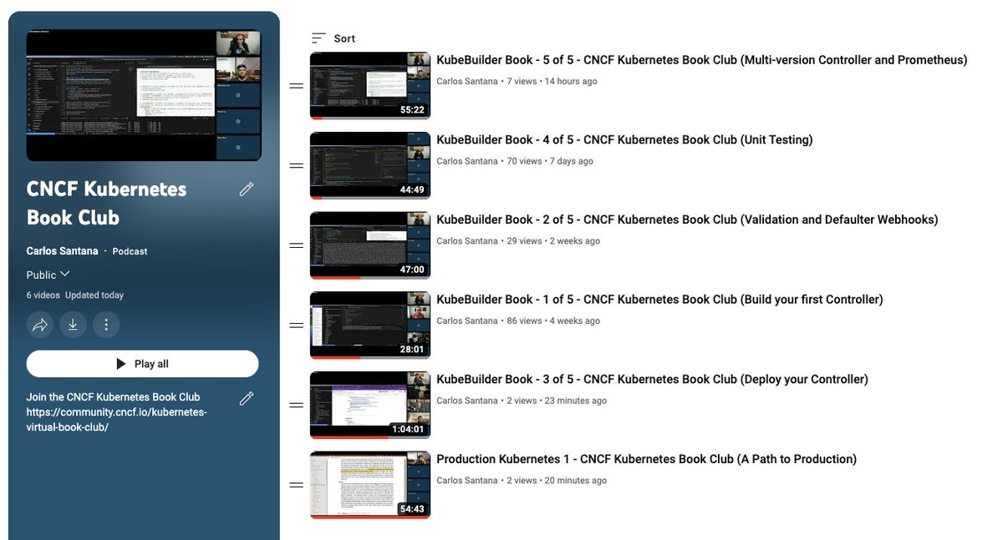Grab drag handle for KubeBuilder 2 of 5
Screen dimensions: 1003x540
[x=296, y=245]
